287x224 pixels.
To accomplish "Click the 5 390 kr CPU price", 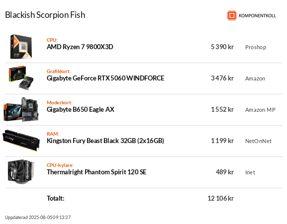I will point(222,47).
